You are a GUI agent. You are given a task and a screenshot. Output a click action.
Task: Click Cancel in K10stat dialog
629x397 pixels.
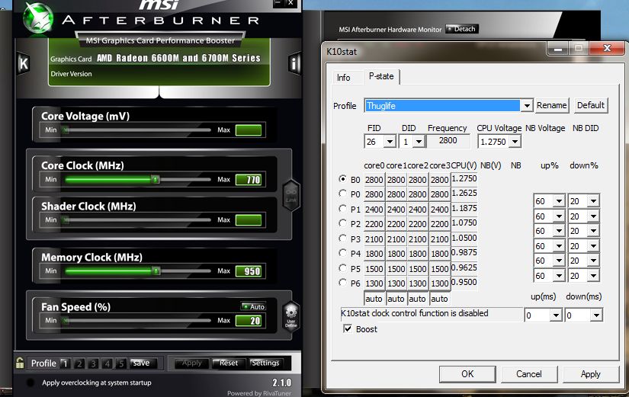(x=528, y=374)
